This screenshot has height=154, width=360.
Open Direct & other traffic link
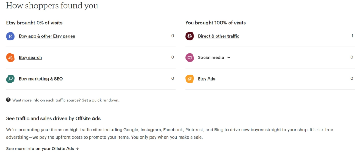[x=219, y=36]
